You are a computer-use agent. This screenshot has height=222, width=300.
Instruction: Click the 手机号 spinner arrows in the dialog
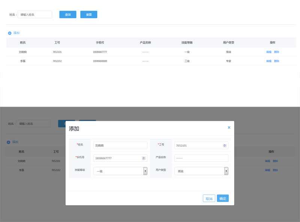pos(144,158)
